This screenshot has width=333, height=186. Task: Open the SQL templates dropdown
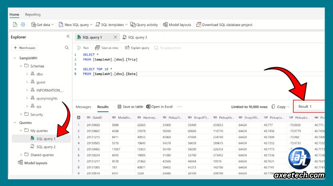[x=112, y=25]
